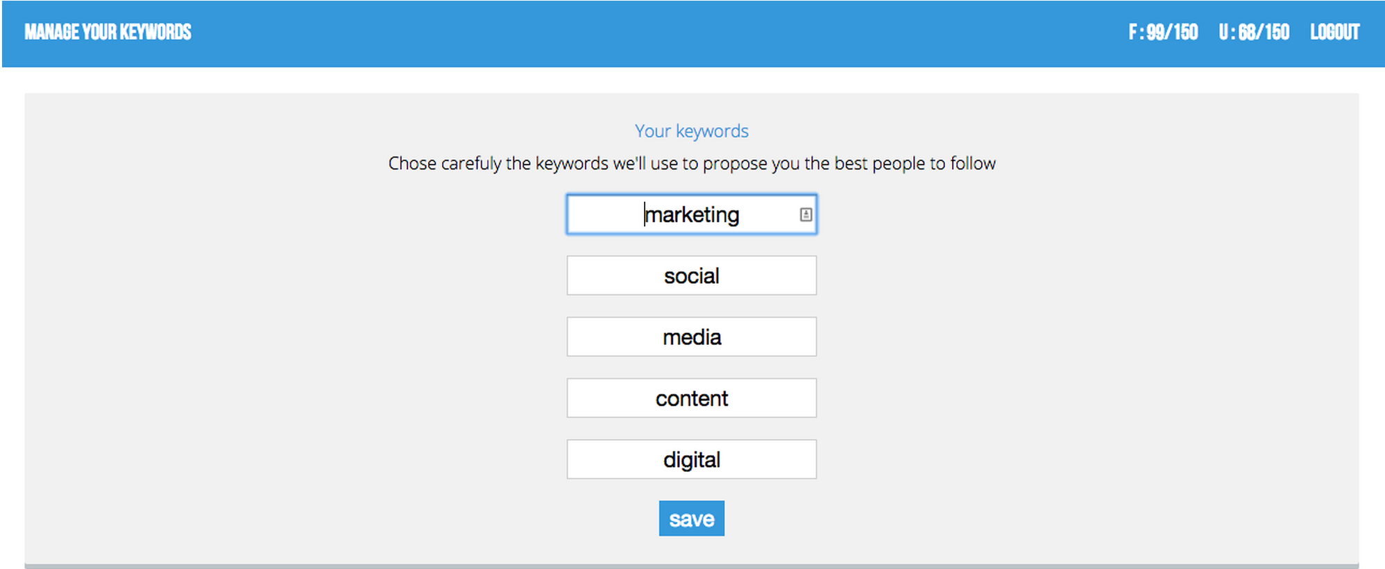Click the keyword instructions sentence
Screen dimensions: 1385x569
[691, 164]
